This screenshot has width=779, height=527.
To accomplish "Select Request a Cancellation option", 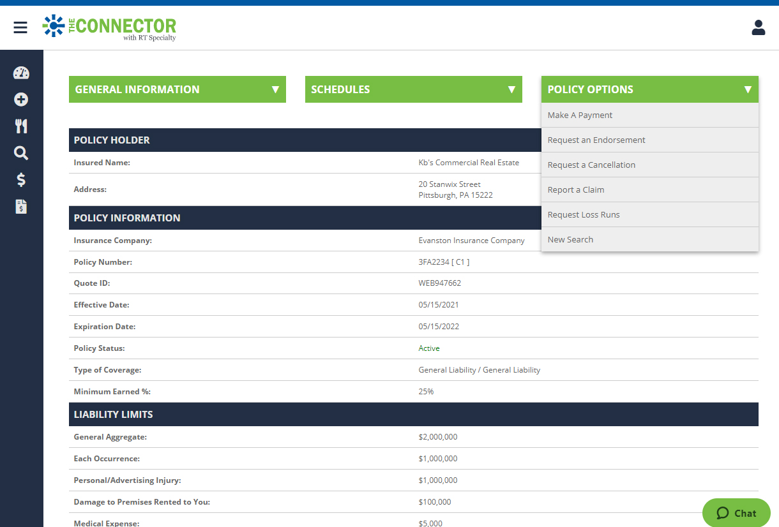I will click(650, 165).
